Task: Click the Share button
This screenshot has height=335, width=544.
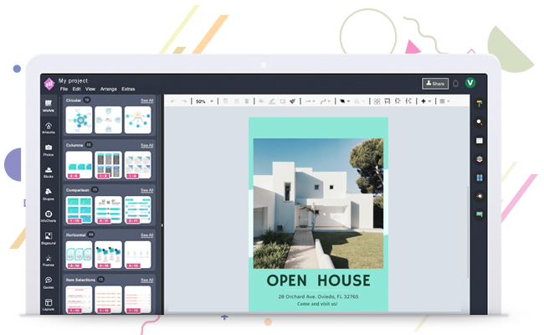Action: [434, 83]
